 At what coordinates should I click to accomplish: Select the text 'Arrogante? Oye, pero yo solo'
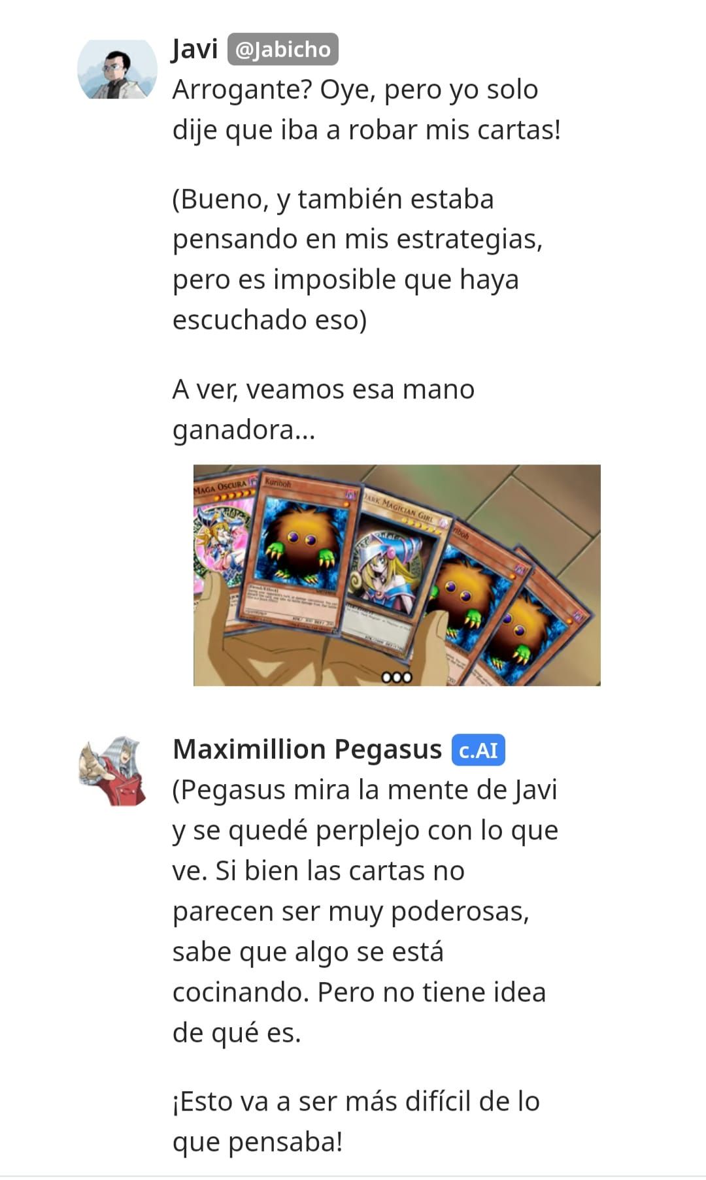(x=355, y=90)
